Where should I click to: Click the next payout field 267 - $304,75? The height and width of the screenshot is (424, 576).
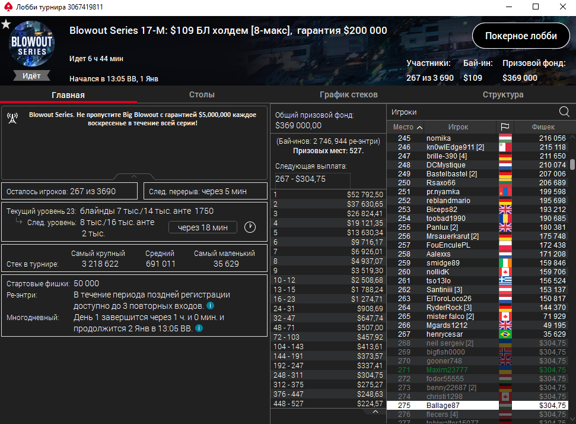click(x=312, y=180)
